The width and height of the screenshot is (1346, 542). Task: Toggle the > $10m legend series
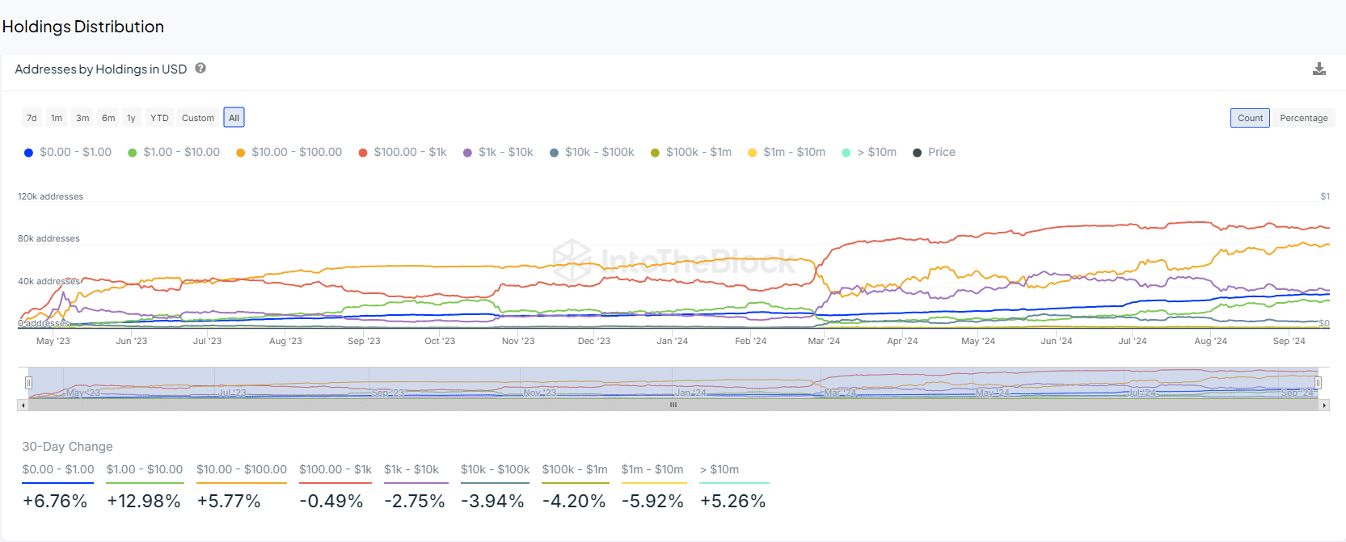click(x=870, y=152)
